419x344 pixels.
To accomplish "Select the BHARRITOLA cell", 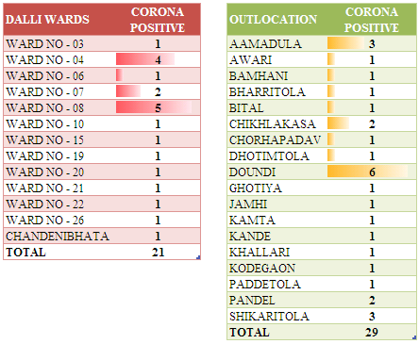I will (x=277, y=91).
